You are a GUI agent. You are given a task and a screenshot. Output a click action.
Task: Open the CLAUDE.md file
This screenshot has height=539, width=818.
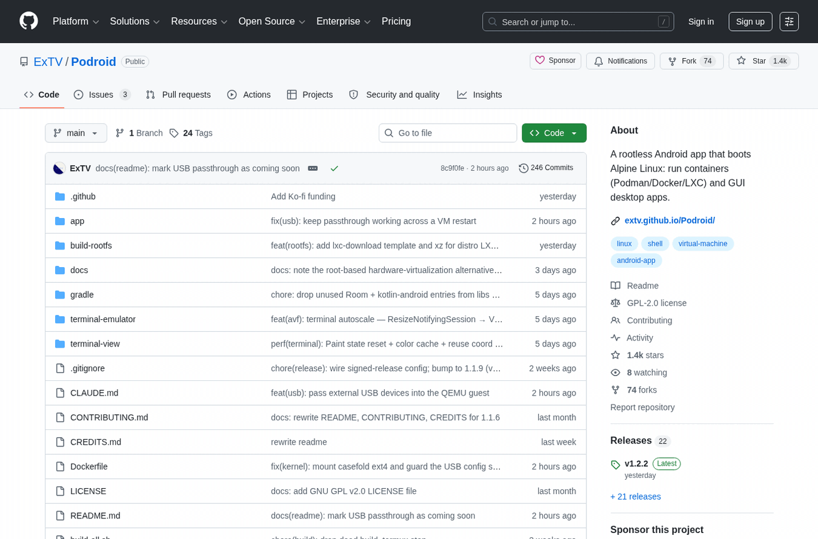point(95,393)
